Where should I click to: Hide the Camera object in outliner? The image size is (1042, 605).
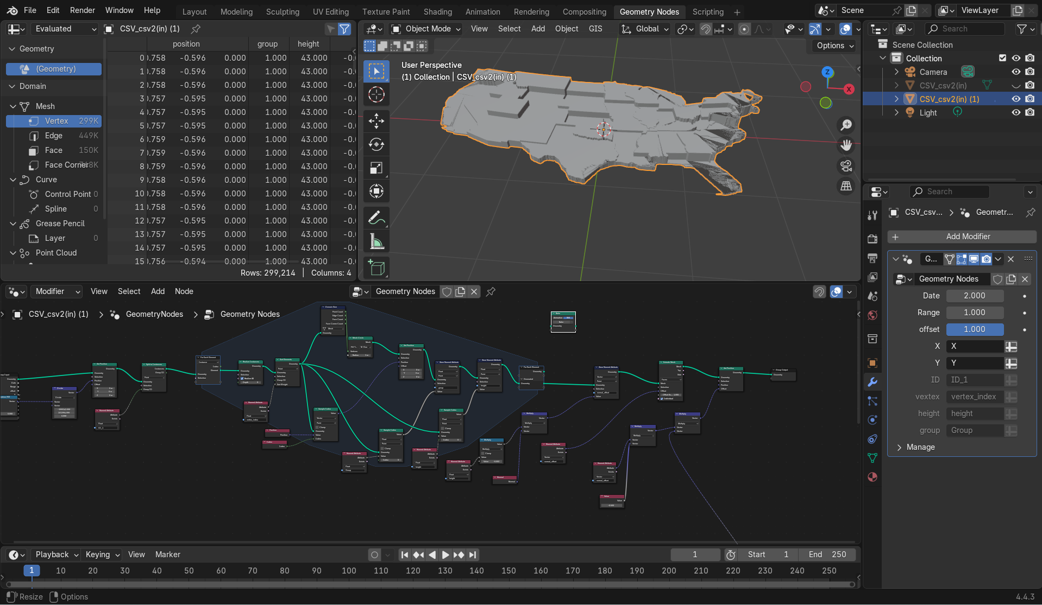coord(1016,72)
